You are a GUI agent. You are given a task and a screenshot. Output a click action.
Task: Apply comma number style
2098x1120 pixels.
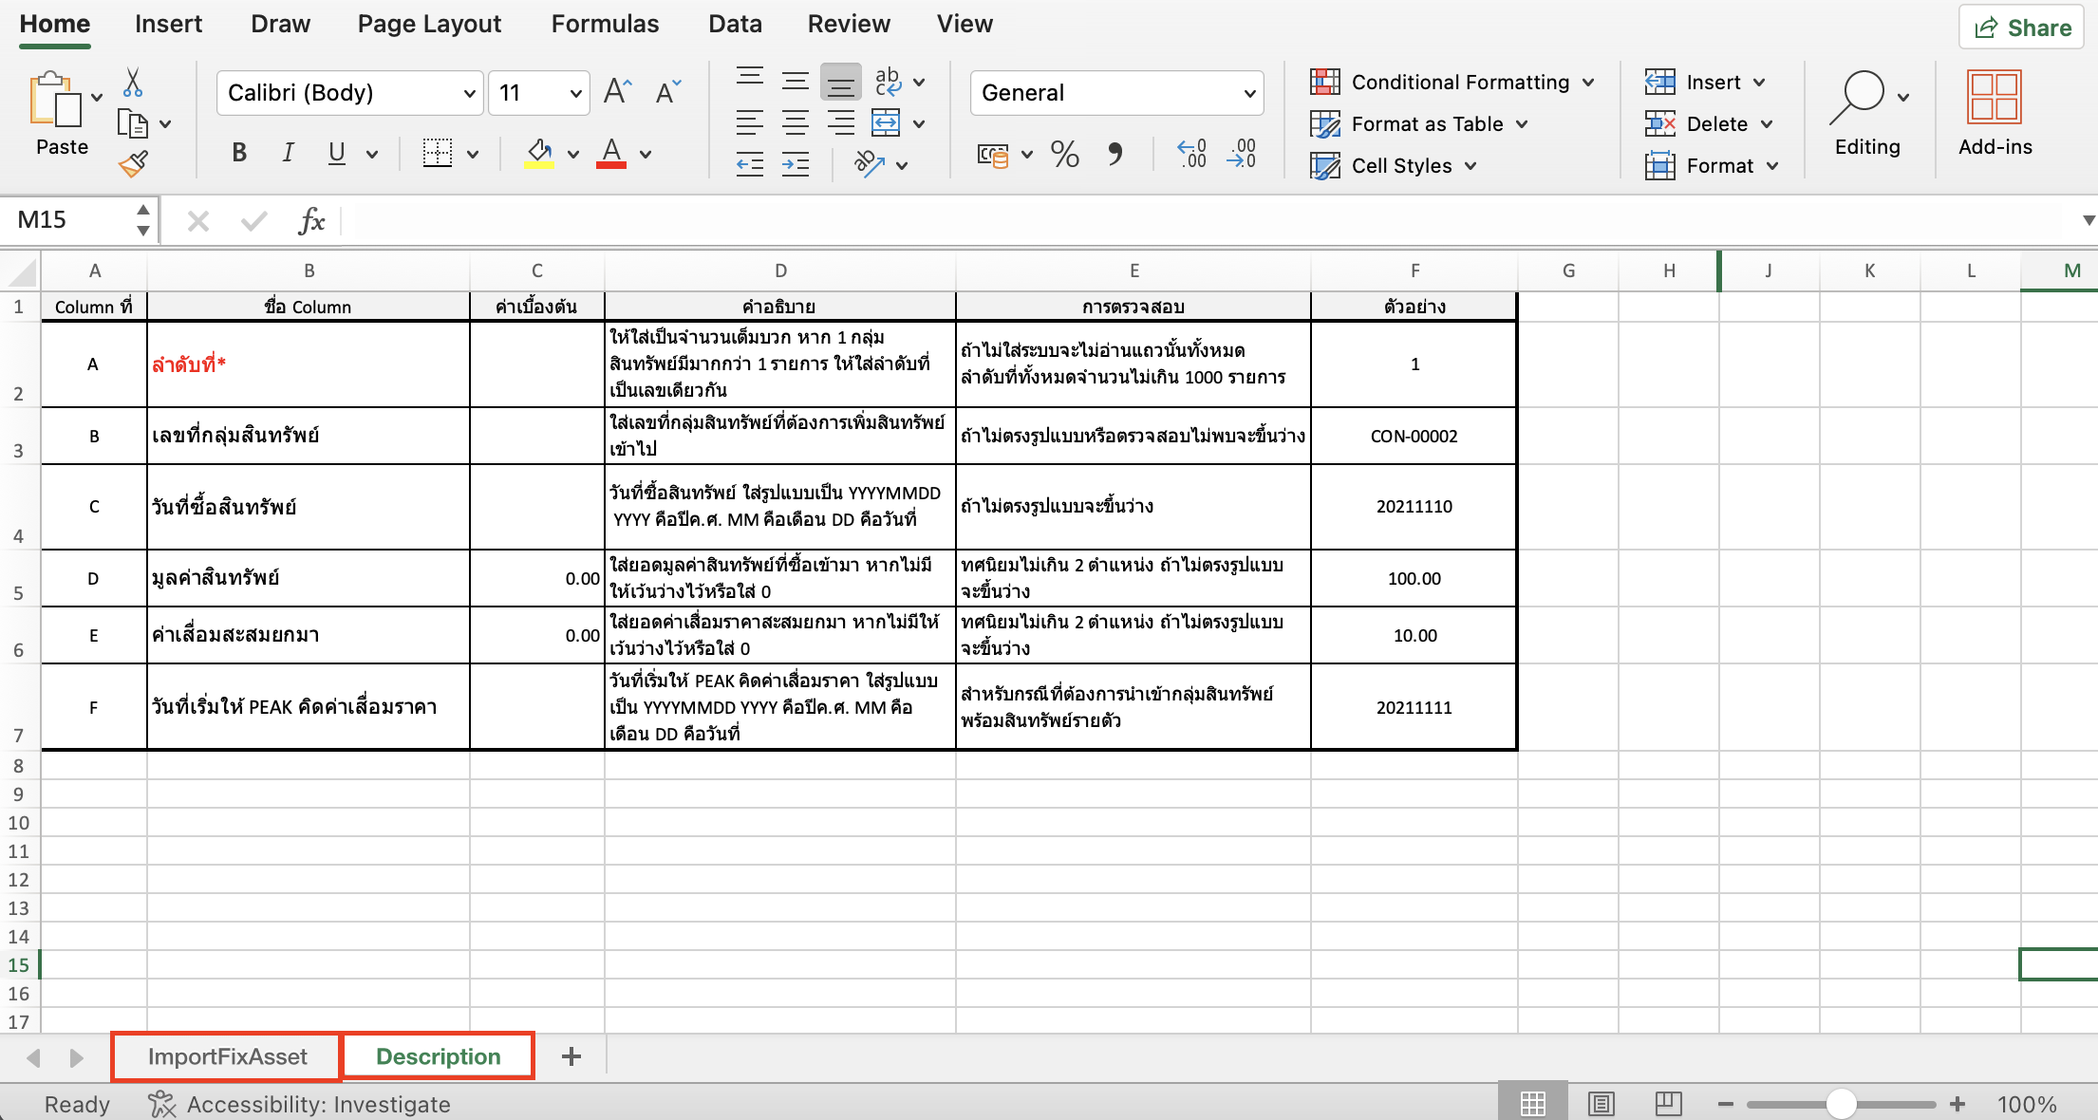[1116, 154]
